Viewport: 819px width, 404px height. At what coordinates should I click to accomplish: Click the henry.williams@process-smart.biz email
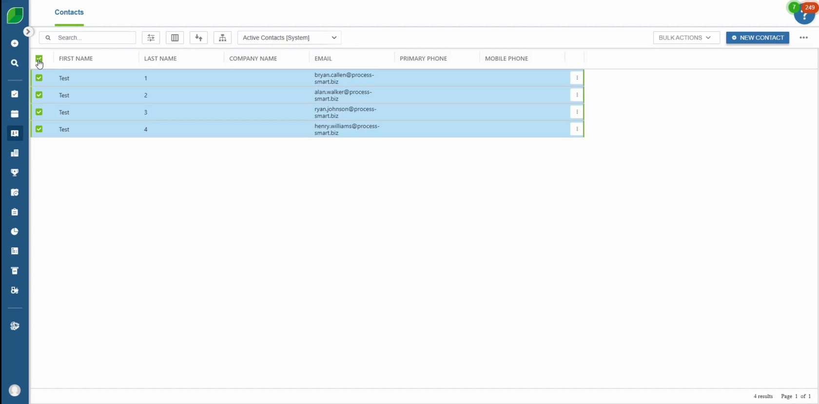coord(347,129)
